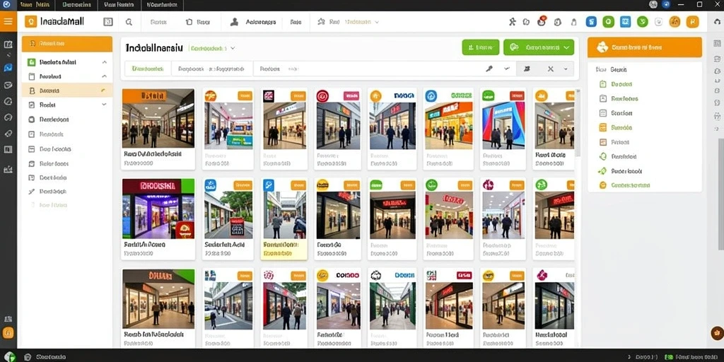Click the green round icon between the two blue header icons
This screenshot has width=724, height=362.
coord(608,22)
